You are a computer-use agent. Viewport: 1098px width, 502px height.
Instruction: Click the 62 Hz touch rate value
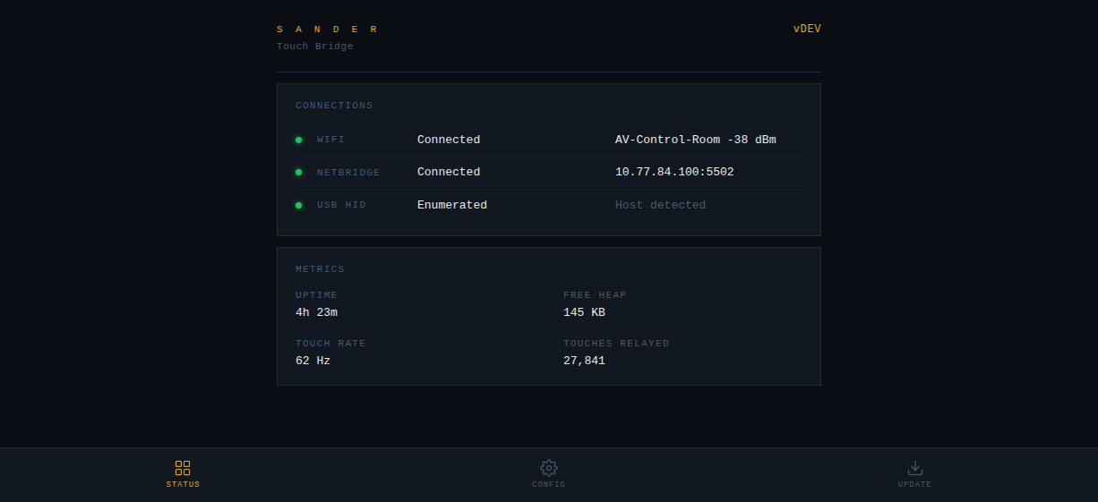click(313, 361)
